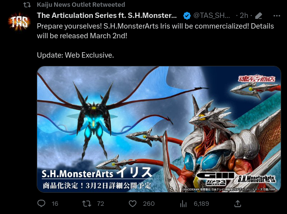The image size is (287, 214).
Task: Click the 6,189 views count
Action: coord(201,204)
